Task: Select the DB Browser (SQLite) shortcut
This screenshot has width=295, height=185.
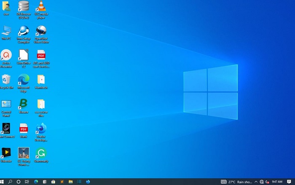Action: [24, 10]
